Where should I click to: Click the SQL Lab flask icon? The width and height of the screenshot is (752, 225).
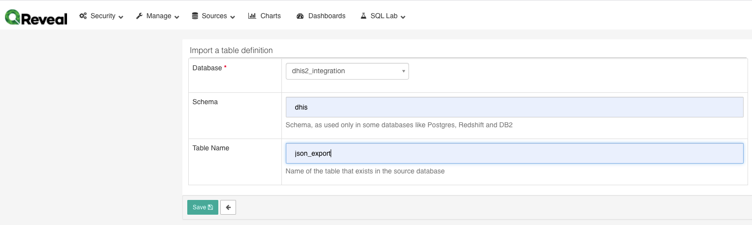tap(364, 16)
